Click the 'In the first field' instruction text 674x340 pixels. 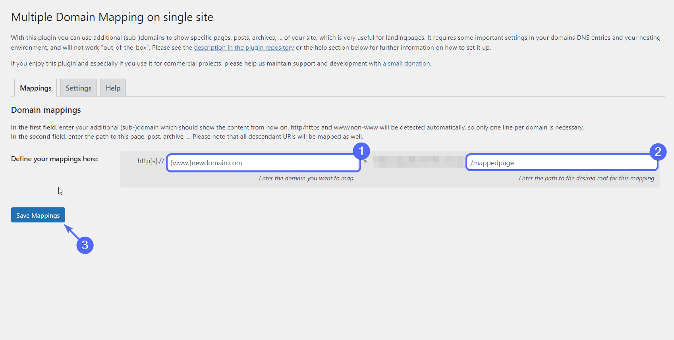pos(33,127)
